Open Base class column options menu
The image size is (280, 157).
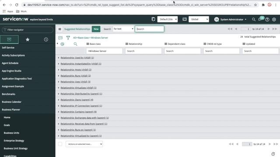87,44
